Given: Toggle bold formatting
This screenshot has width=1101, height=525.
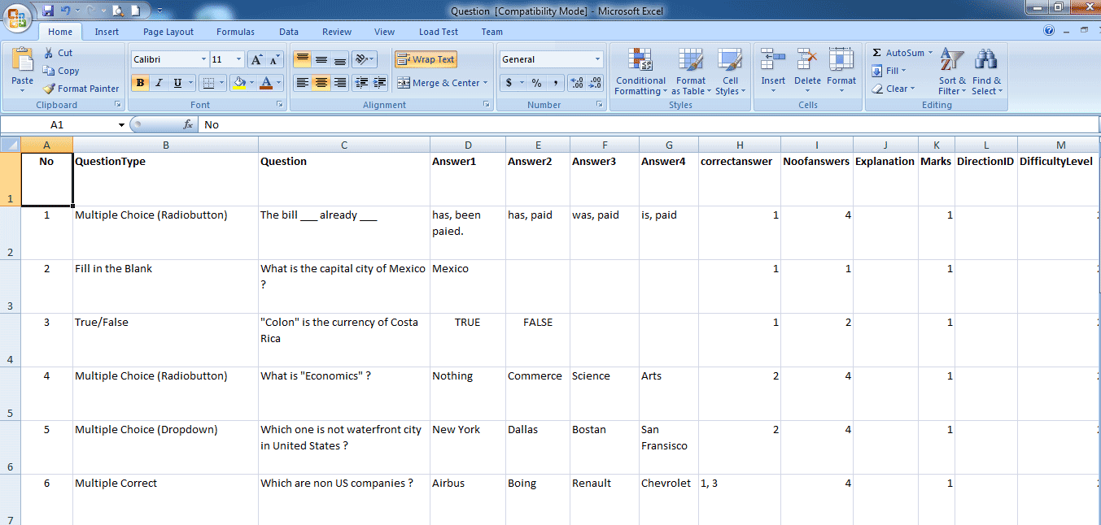Looking at the screenshot, I should [x=142, y=83].
